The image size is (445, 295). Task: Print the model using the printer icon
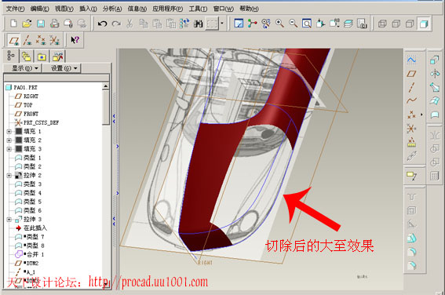coord(54,24)
